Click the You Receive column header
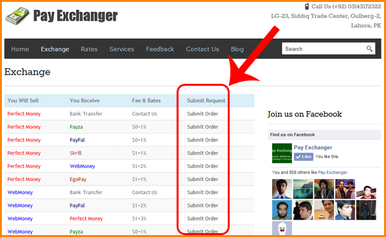 point(85,100)
